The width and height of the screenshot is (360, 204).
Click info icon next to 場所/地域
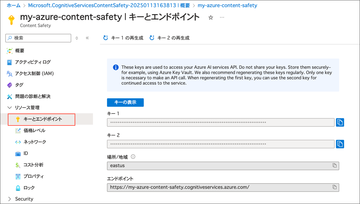pos(133,157)
